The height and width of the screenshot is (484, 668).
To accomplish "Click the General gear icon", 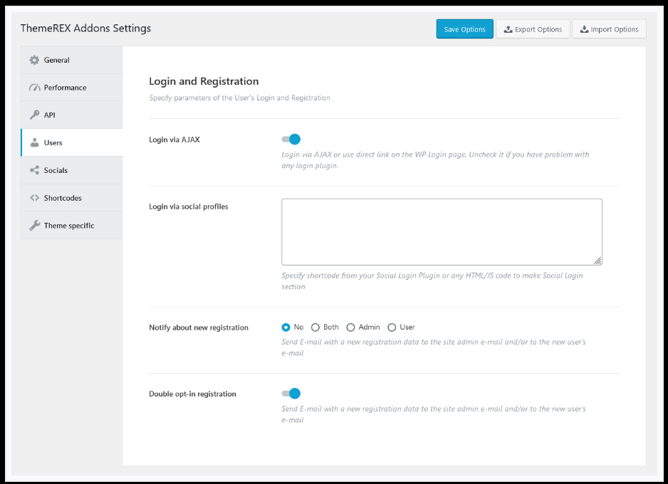I will tap(34, 60).
